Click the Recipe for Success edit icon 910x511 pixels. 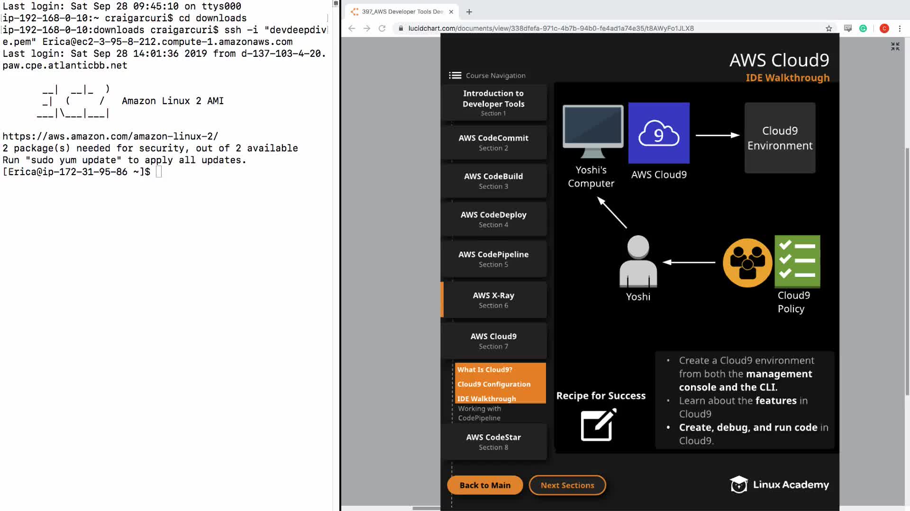pos(598,425)
